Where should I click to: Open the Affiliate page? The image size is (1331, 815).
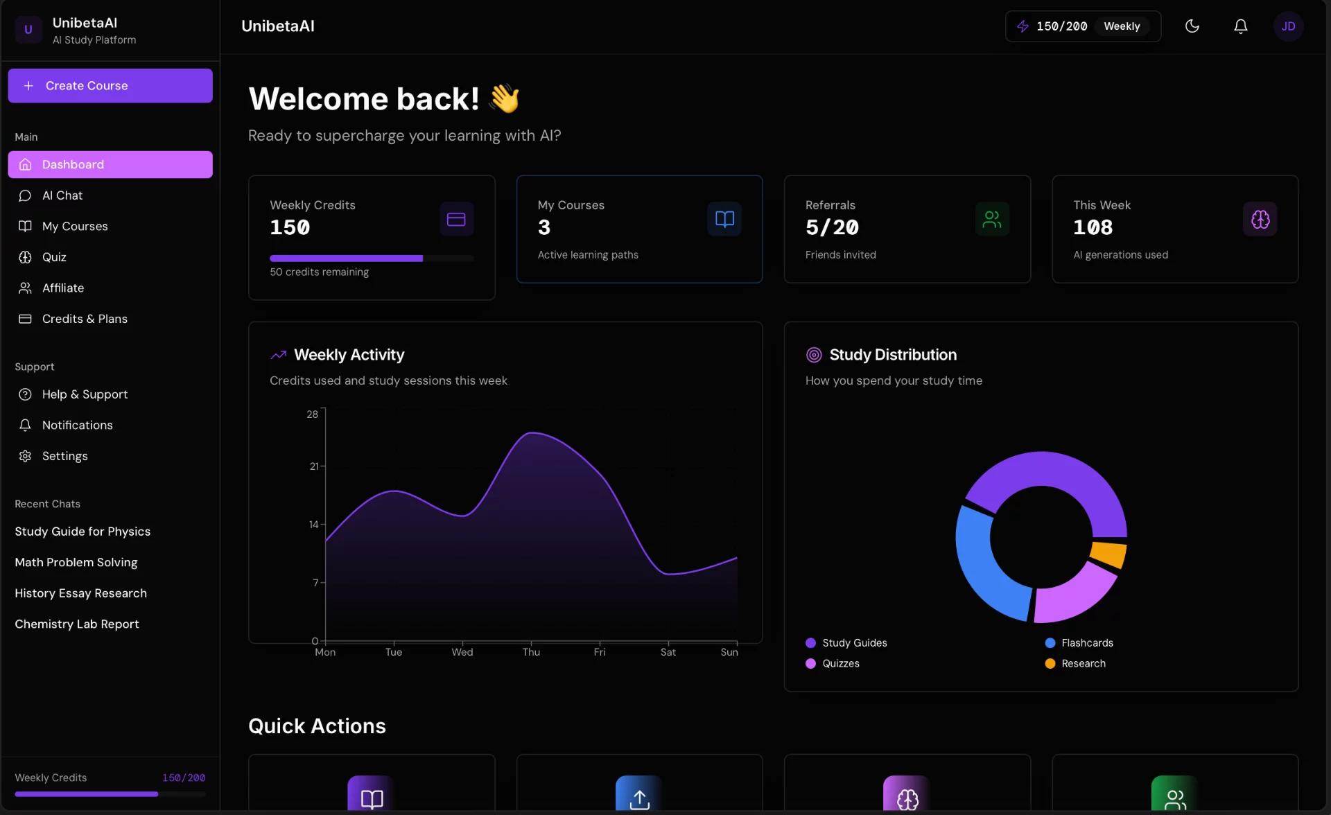(x=110, y=288)
